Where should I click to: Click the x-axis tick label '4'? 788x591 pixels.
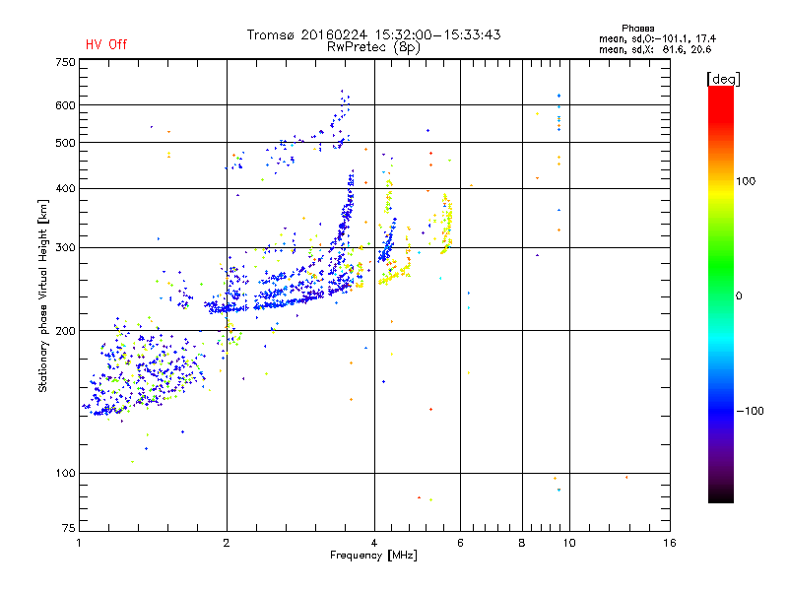[374, 543]
